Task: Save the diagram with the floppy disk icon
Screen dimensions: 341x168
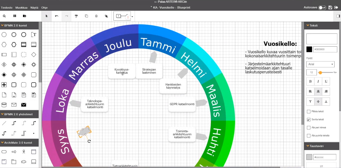Action: coord(330,8)
